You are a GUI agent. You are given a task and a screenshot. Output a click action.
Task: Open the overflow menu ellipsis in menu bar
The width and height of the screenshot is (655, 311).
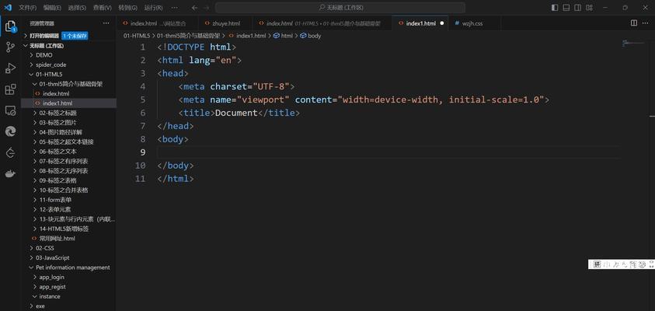coord(175,8)
